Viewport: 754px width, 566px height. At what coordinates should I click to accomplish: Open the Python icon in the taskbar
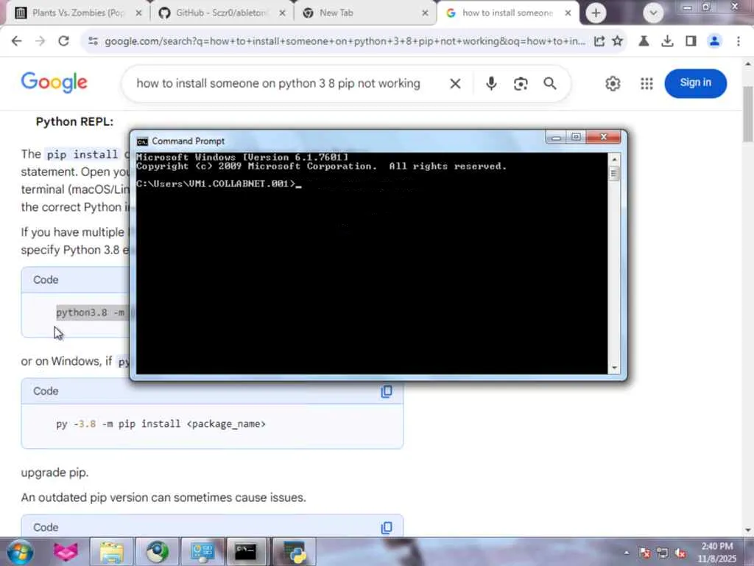pyautogui.click(x=295, y=551)
